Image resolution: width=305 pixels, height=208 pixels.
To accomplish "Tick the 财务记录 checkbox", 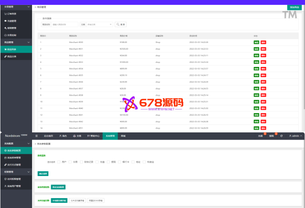I will [x=81, y=162].
